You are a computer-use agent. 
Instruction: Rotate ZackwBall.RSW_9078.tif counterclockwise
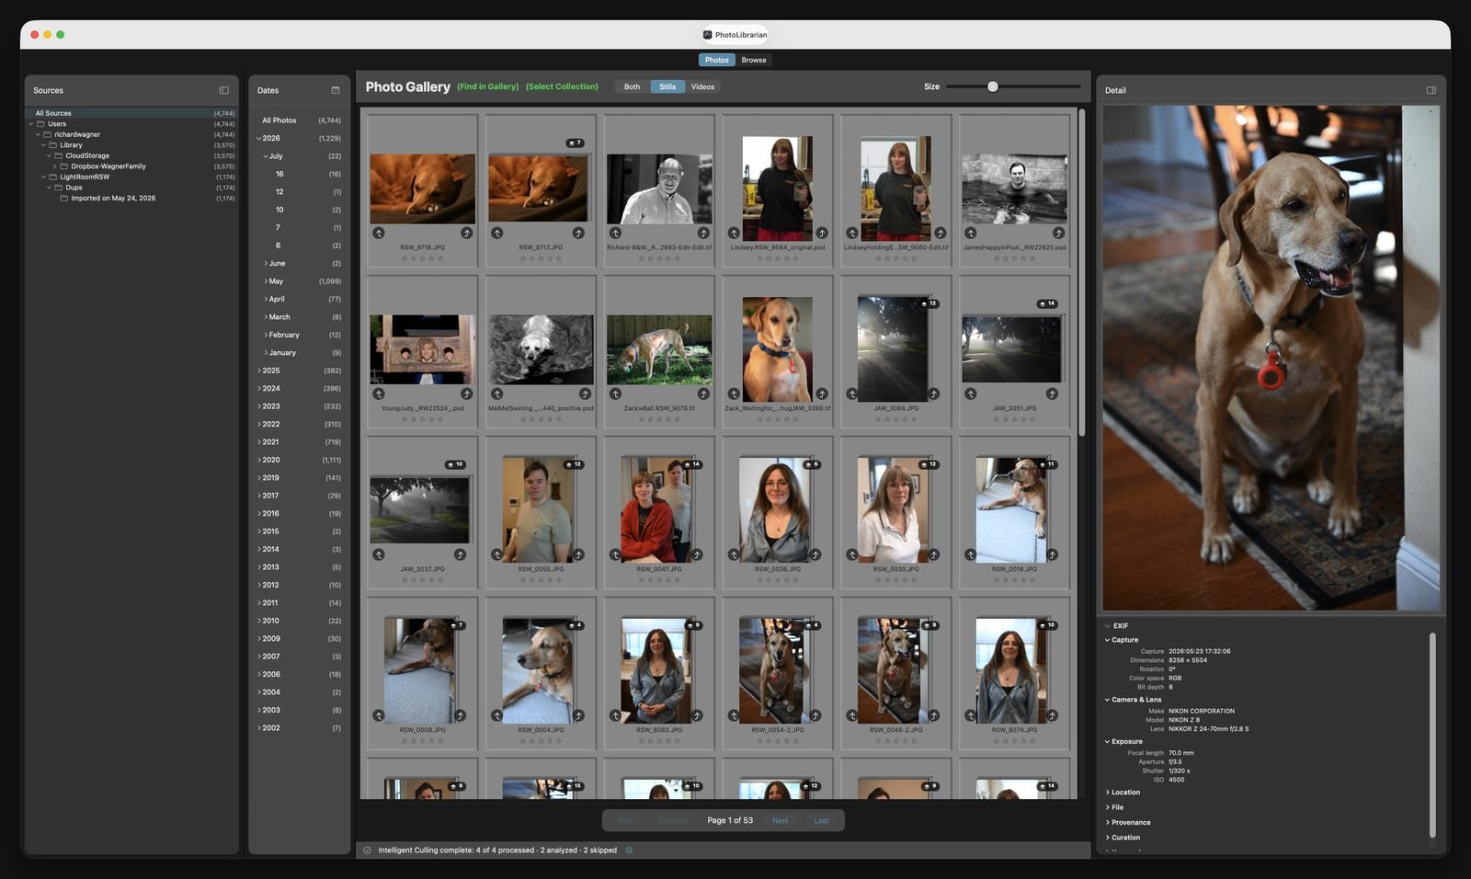[616, 394]
